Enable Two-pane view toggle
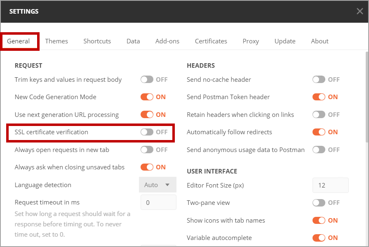Image resolution: width=369 pixels, height=247 pixels. 319,202
